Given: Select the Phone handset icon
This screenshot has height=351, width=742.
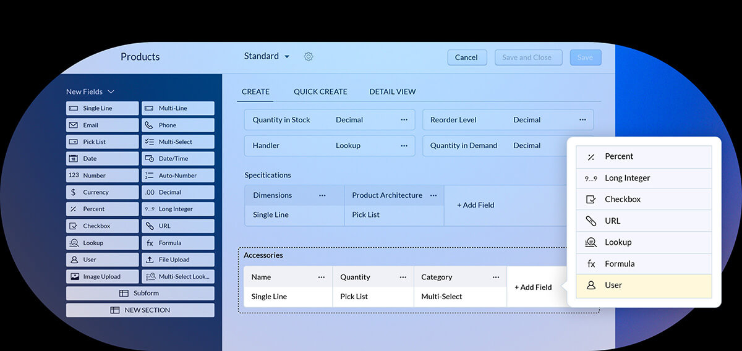Looking at the screenshot, I should 149,125.
